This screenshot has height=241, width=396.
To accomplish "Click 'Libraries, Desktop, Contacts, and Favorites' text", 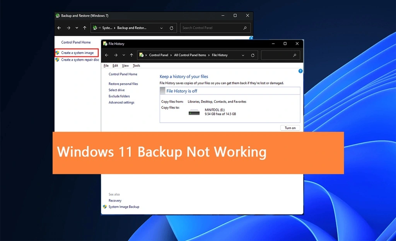I will pyautogui.click(x=217, y=102).
